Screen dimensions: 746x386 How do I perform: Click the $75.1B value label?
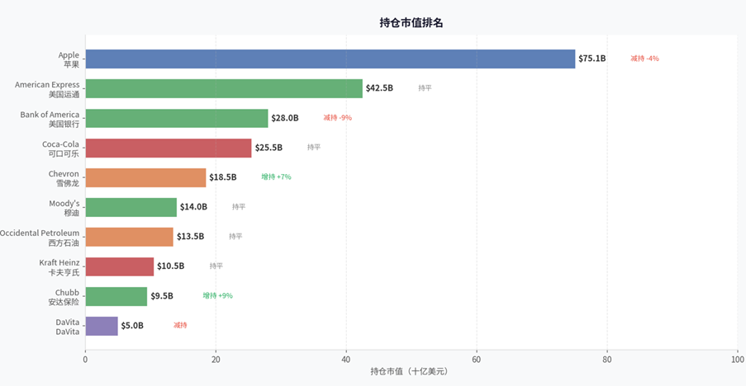pos(592,59)
